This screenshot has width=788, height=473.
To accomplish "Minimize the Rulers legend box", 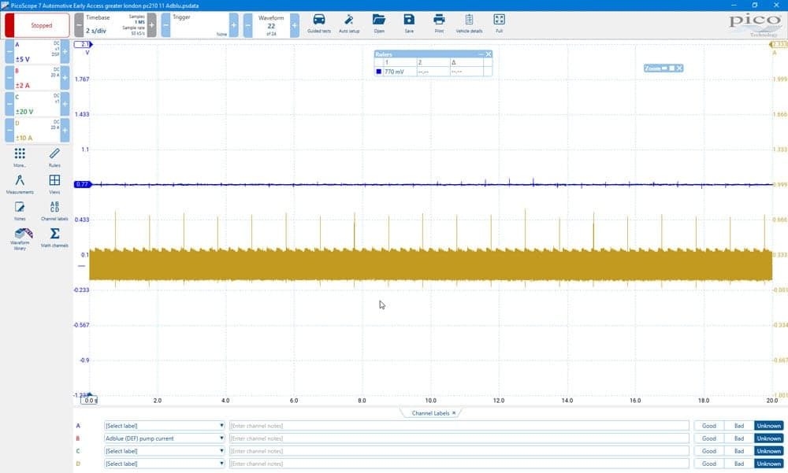I will (x=481, y=54).
